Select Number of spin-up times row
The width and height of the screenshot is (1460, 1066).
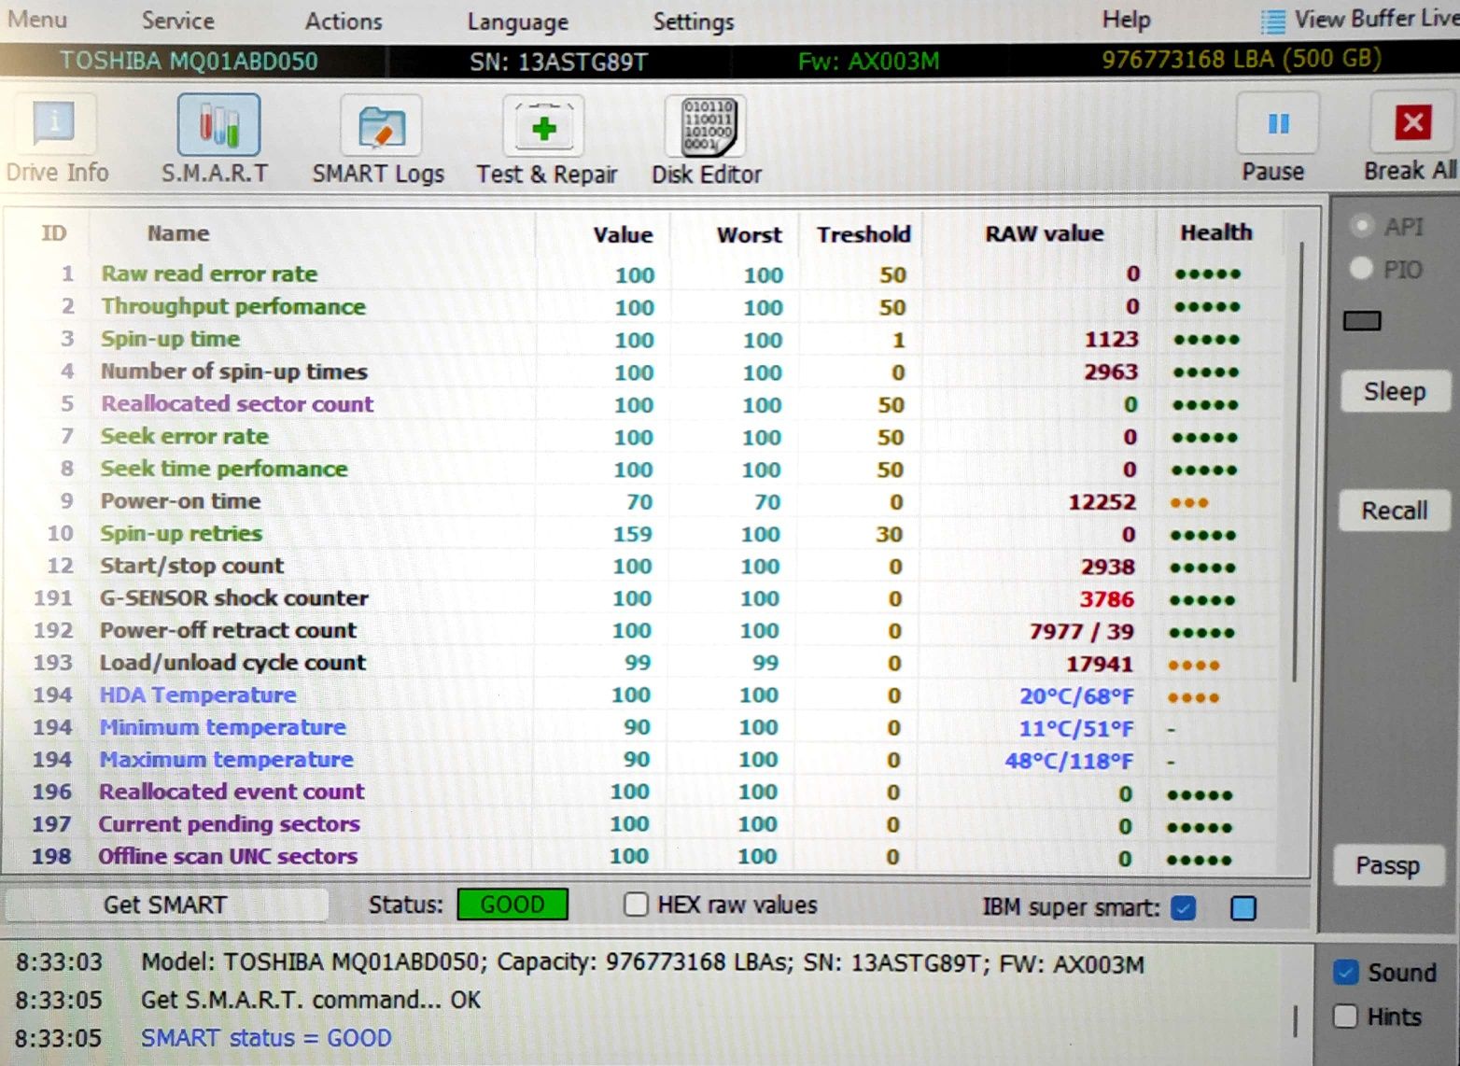point(644,372)
